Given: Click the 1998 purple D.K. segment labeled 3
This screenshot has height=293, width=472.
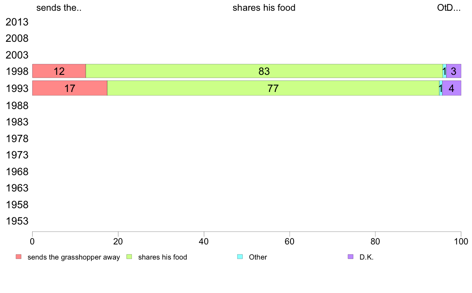Looking at the screenshot, I should (454, 71).
